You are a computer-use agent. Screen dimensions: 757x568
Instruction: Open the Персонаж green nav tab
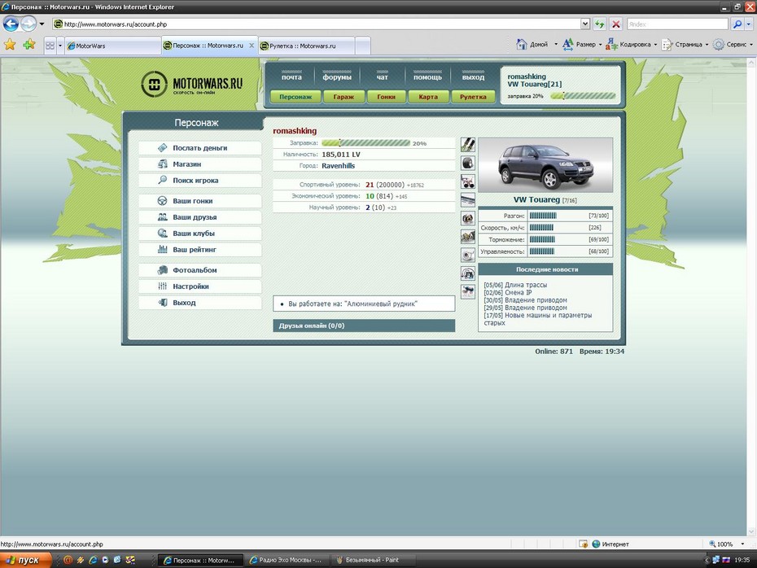[x=295, y=97]
